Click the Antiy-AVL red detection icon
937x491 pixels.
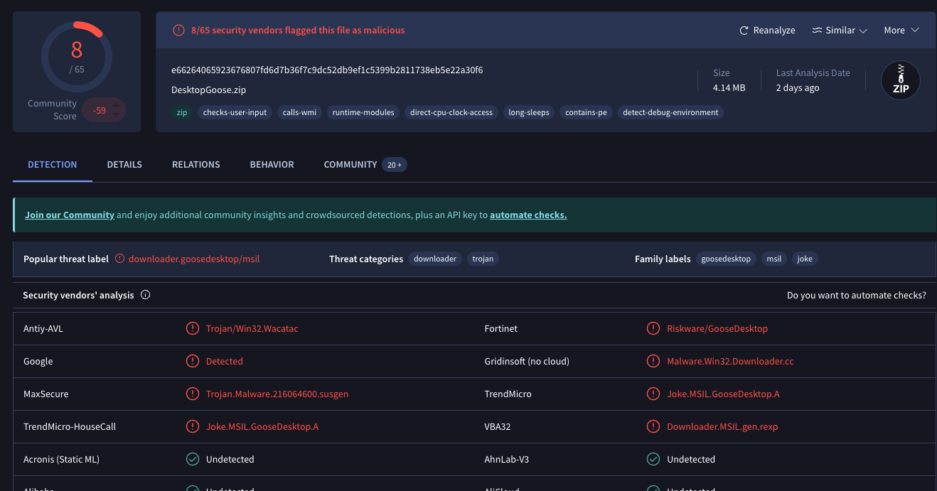pos(192,328)
